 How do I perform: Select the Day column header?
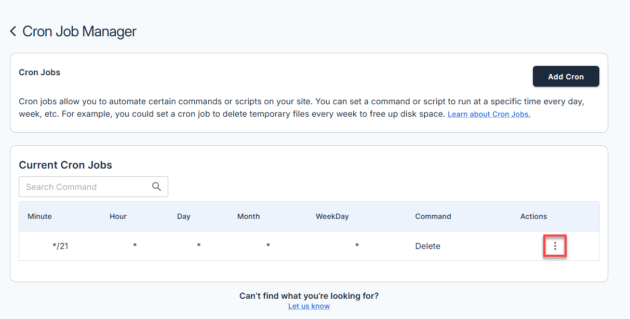183,216
